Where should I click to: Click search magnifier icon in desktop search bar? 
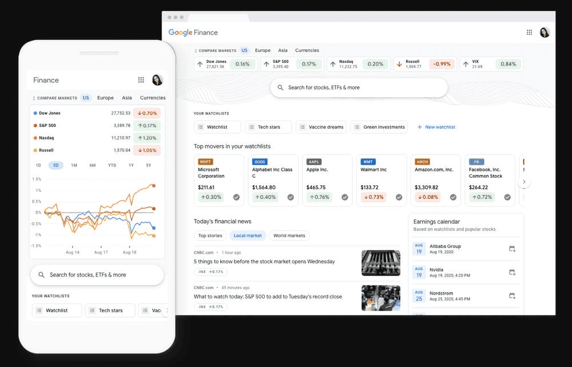click(x=280, y=87)
